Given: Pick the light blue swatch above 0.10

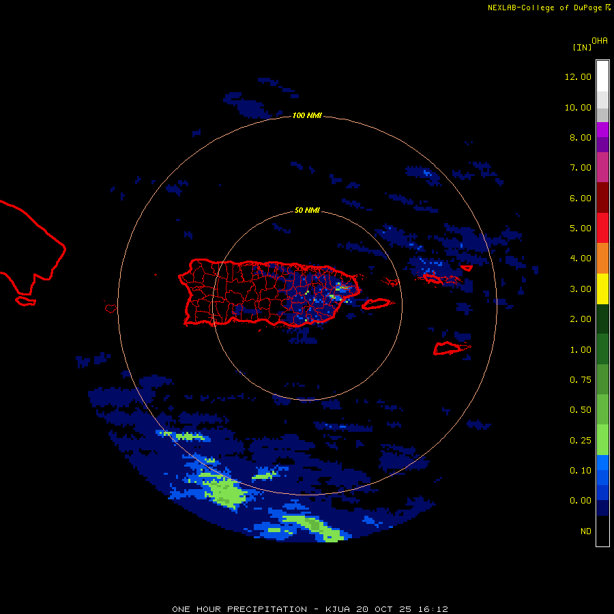Looking at the screenshot, I should click(602, 463).
